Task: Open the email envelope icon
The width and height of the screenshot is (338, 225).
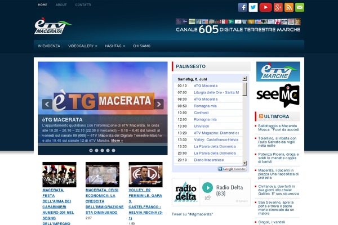Action: [x=300, y=7]
